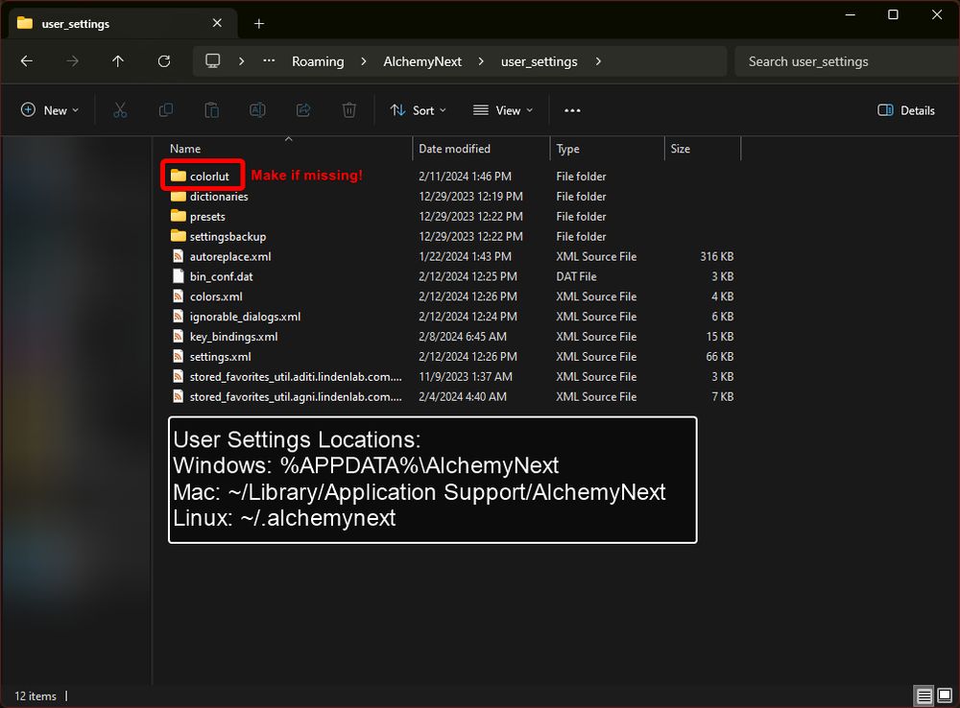Screen dimensions: 960x708
Task: Go up one folder level
Action: [117, 61]
